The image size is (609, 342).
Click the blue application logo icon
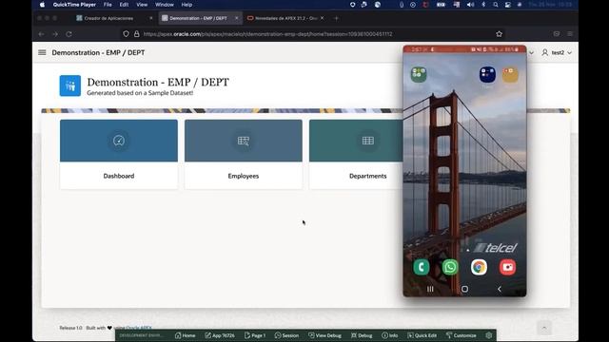[x=69, y=85]
